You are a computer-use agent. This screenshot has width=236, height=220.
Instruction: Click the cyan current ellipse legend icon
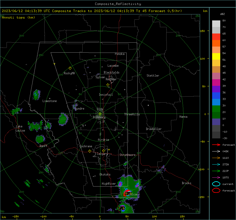(216, 184)
